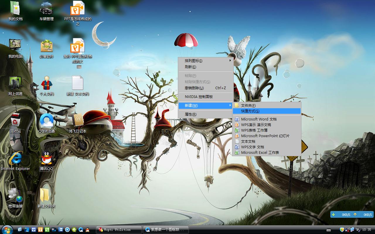This screenshot has width=375, height=234.
Task: Select the 车辆管理 desktop icon
Action: [x=46, y=11]
